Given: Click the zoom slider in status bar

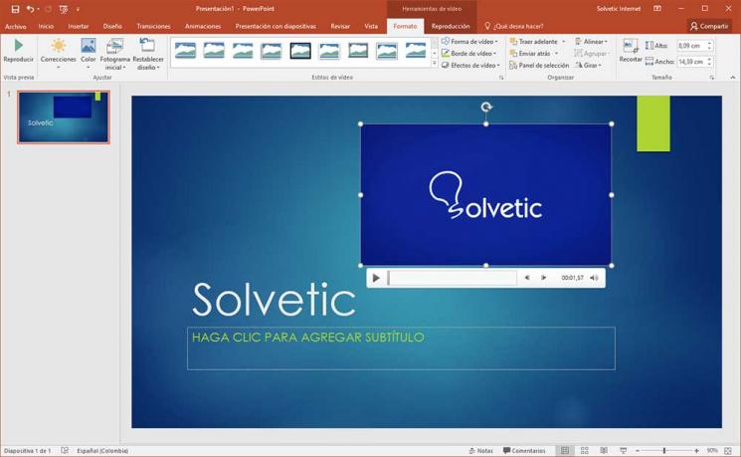Looking at the screenshot, I should [x=666, y=451].
